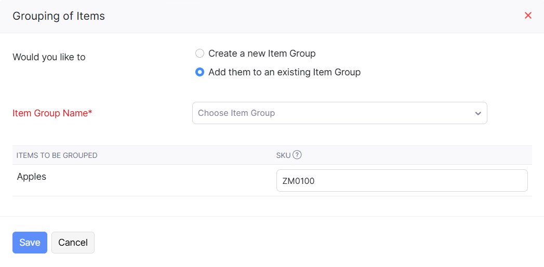Image resolution: width=544 pixels, height=267 pixels.
Task: Click the ZM0100 value in the SKU box
Action: pos(299,181)
